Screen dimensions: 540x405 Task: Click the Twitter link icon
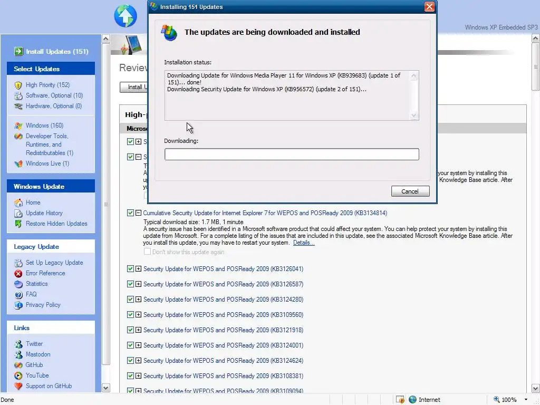18,344
